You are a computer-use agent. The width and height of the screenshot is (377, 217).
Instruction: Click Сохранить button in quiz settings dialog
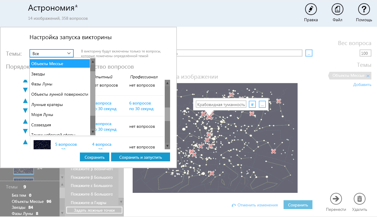click(94, 157)
